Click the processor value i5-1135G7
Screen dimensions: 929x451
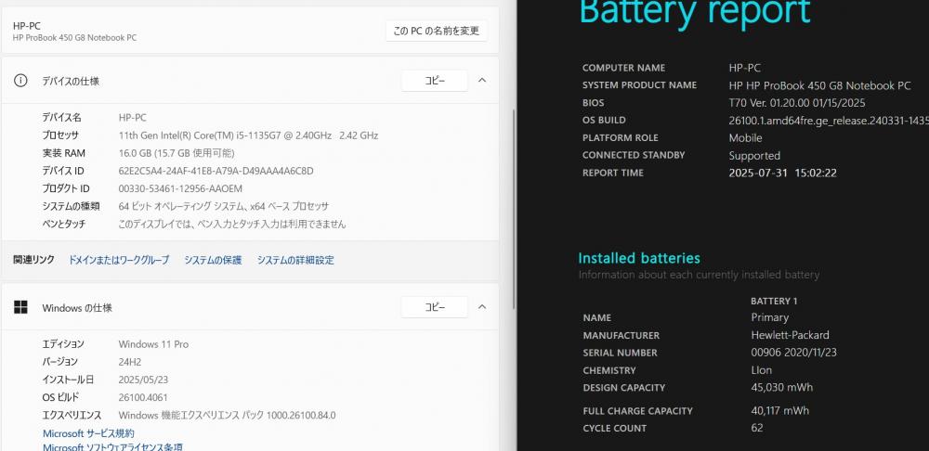pos(248,135)
